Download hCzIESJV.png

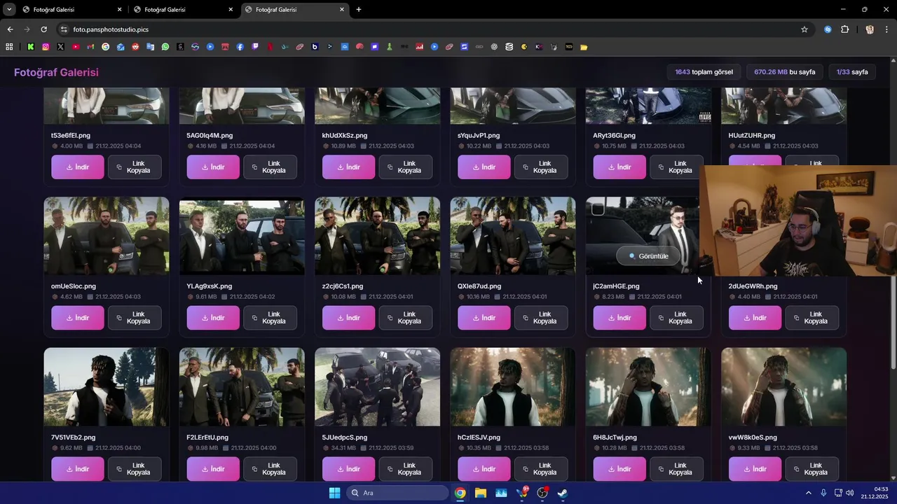pos(484,469)
